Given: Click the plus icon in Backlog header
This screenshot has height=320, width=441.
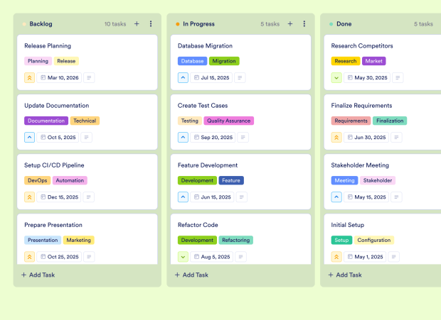Looking at the screenshot, I should tap(137, 23).
